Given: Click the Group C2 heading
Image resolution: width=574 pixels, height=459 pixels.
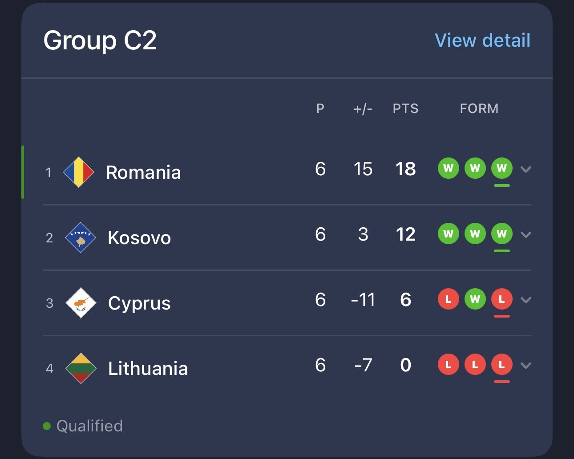Looking at the screenshot, I should click(x=100, y=40).
